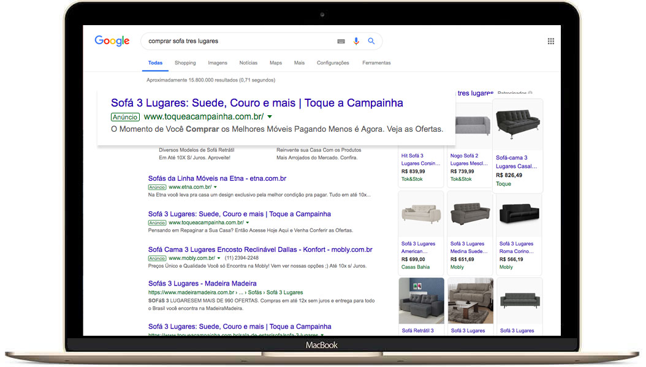The width and height of the screenshot is (646, 367).
Task: Click the Google logo
Action: click(x=112, y=41)
